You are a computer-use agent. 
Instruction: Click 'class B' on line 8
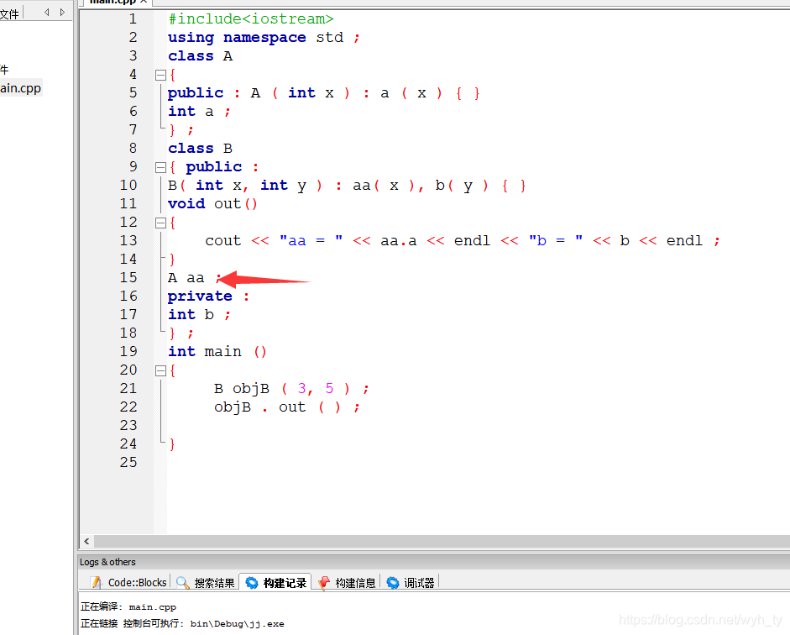[x=200, y=149]
